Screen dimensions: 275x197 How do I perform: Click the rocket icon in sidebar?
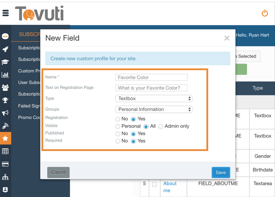pos(5,49)
